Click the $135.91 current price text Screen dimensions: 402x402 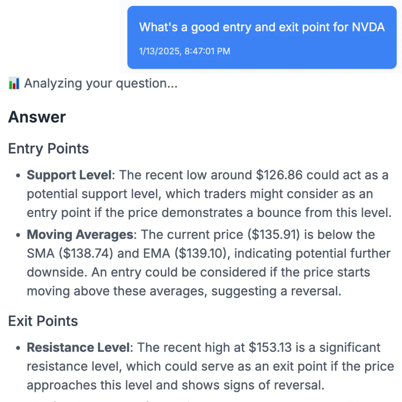[274, 234]
